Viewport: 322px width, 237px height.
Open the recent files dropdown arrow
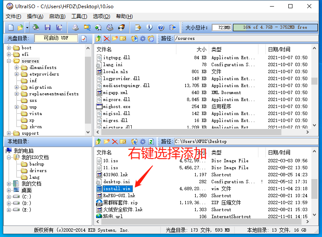(27, 28)
